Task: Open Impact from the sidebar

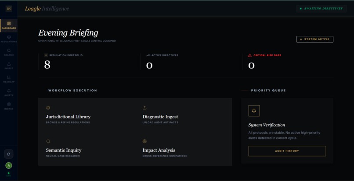Action: click(x=9, y=106)
